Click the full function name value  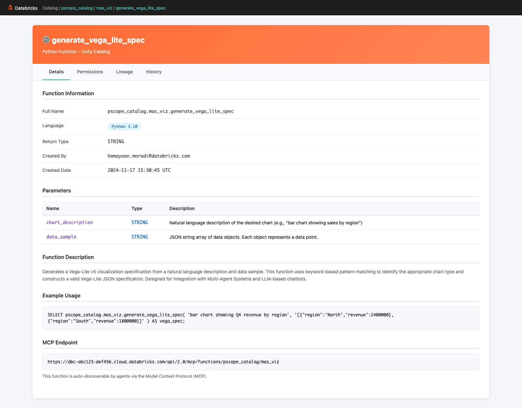pos(170,111)
